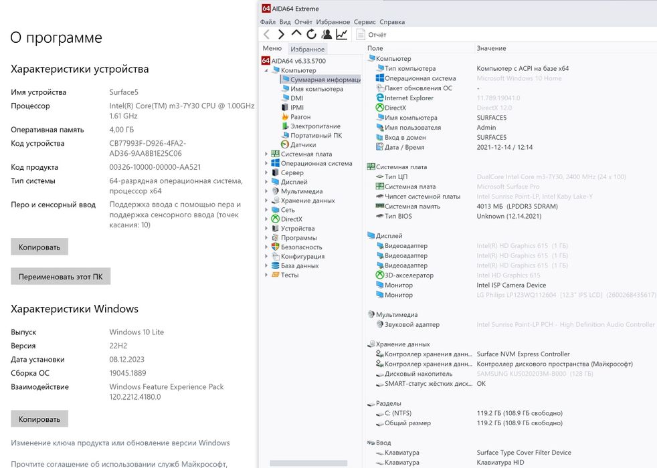Select the DMI tree item

(x=296, y=98)
